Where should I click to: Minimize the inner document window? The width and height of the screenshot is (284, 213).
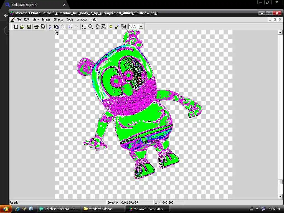click(270, 19)
